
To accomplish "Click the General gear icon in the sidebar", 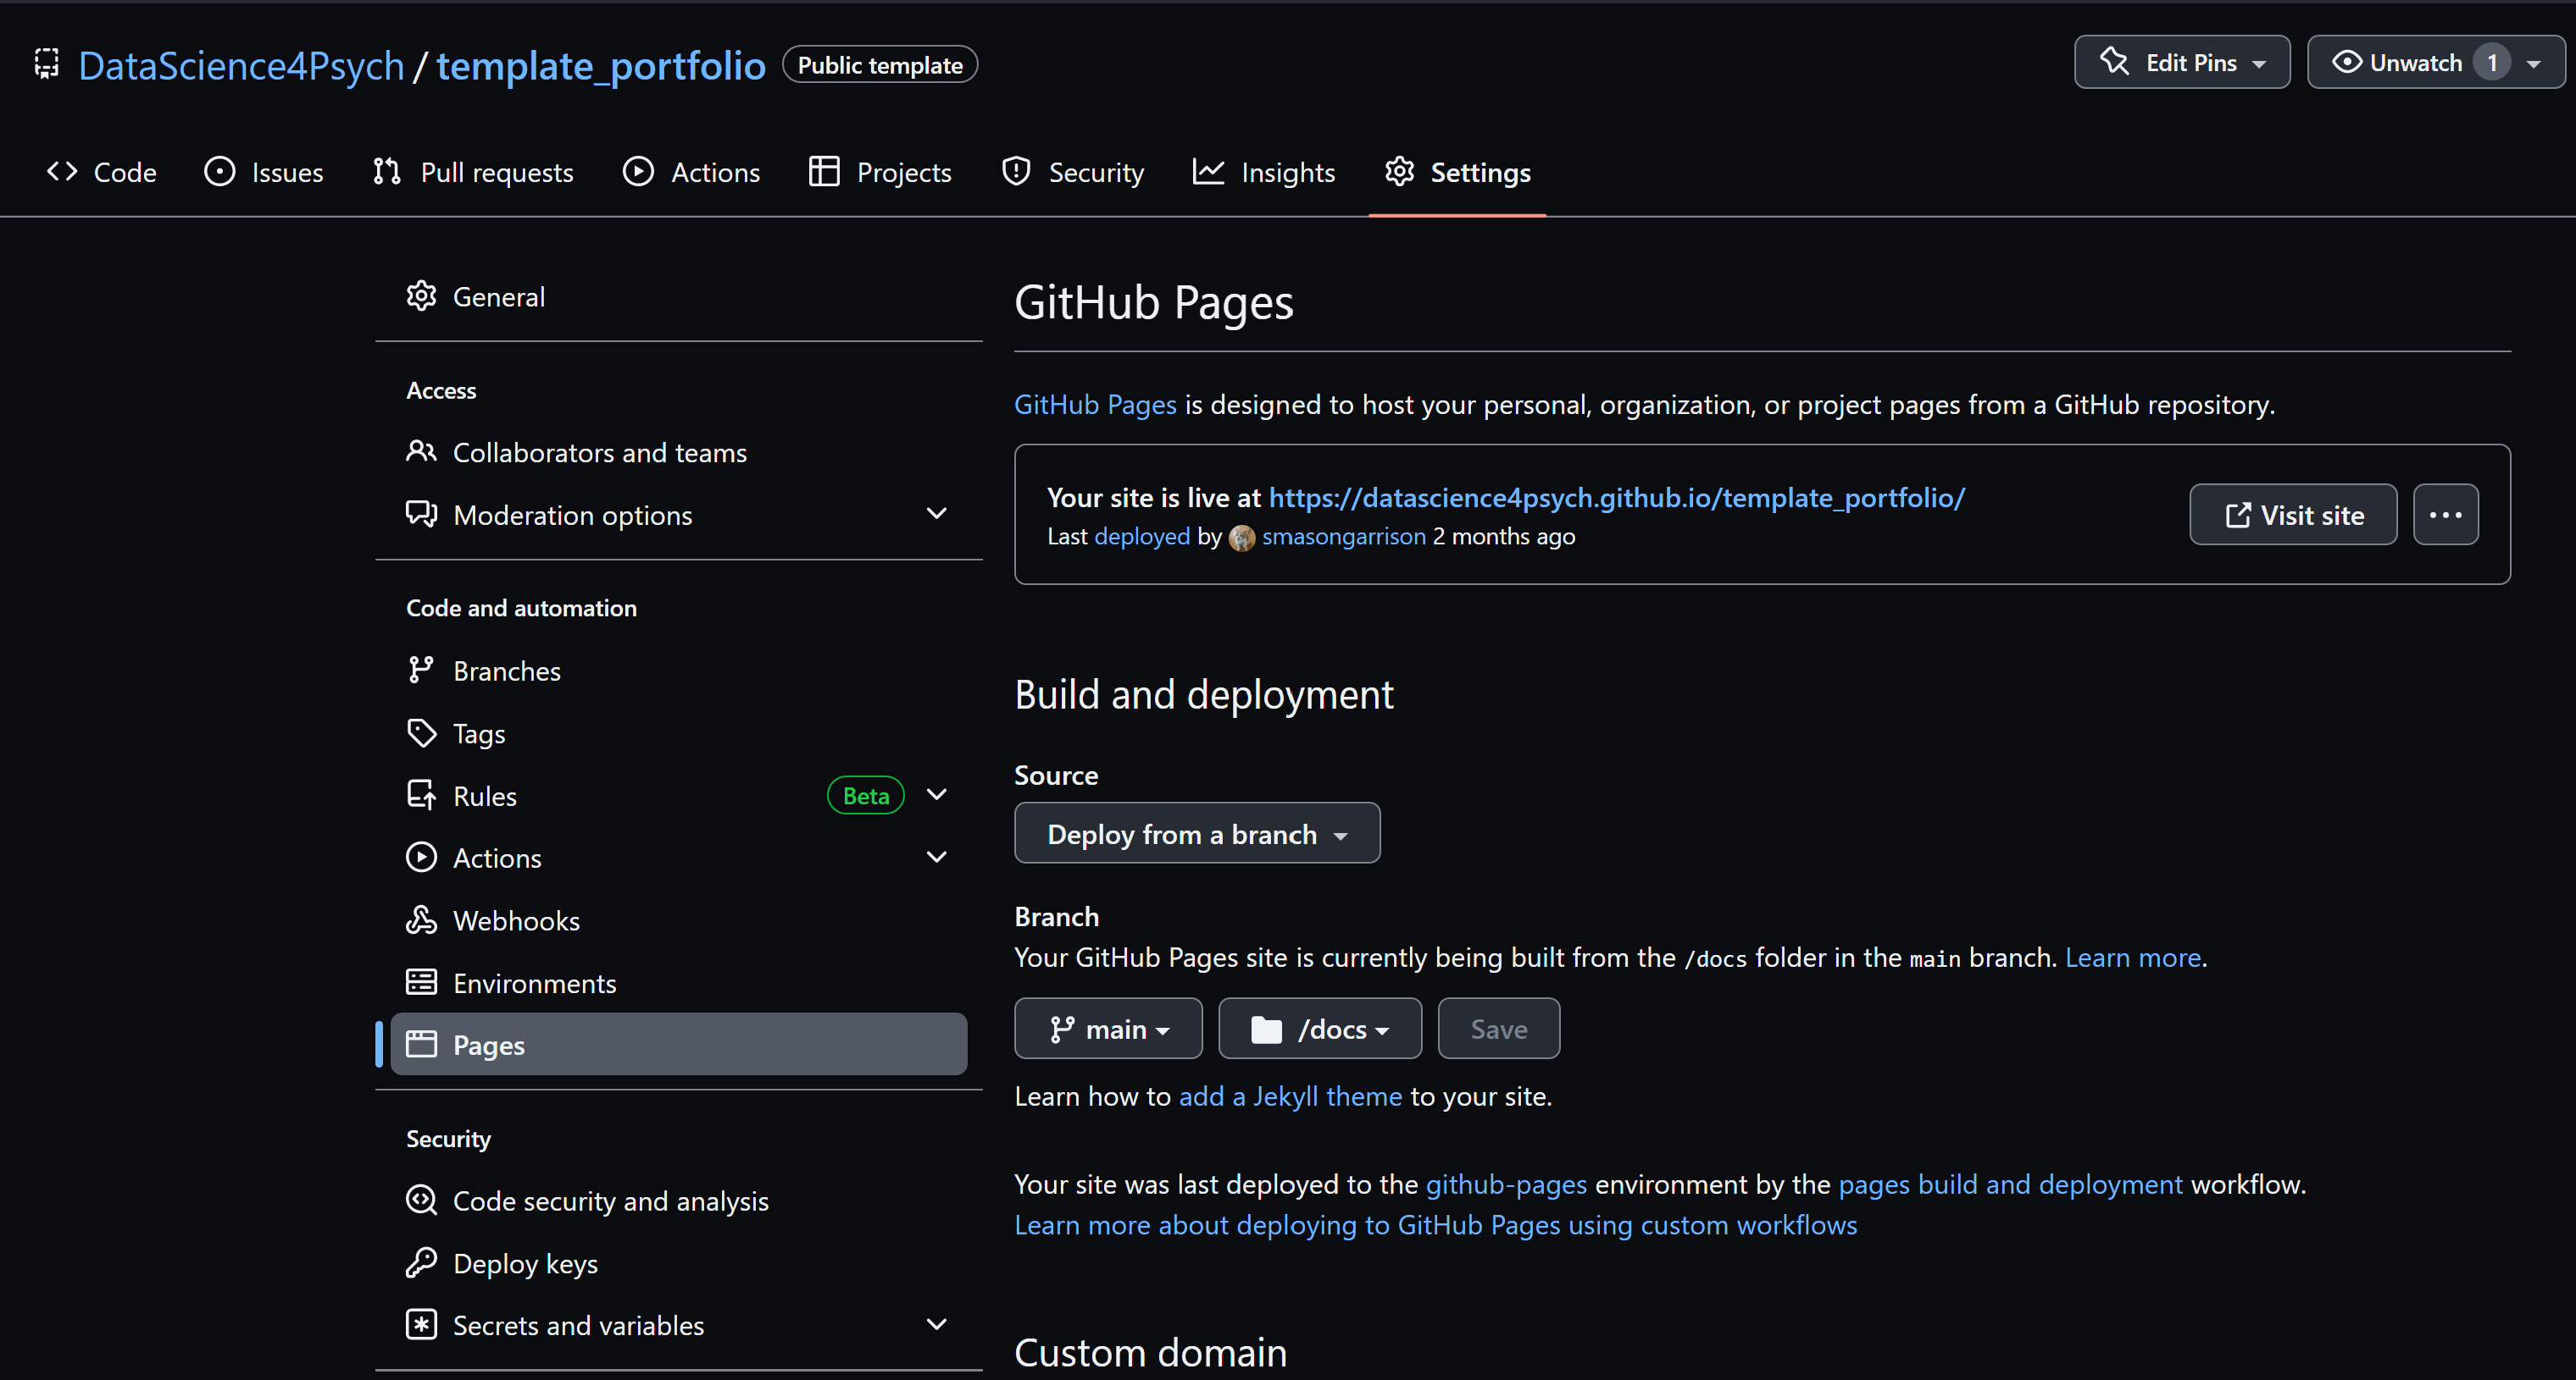I will point(421,297).
